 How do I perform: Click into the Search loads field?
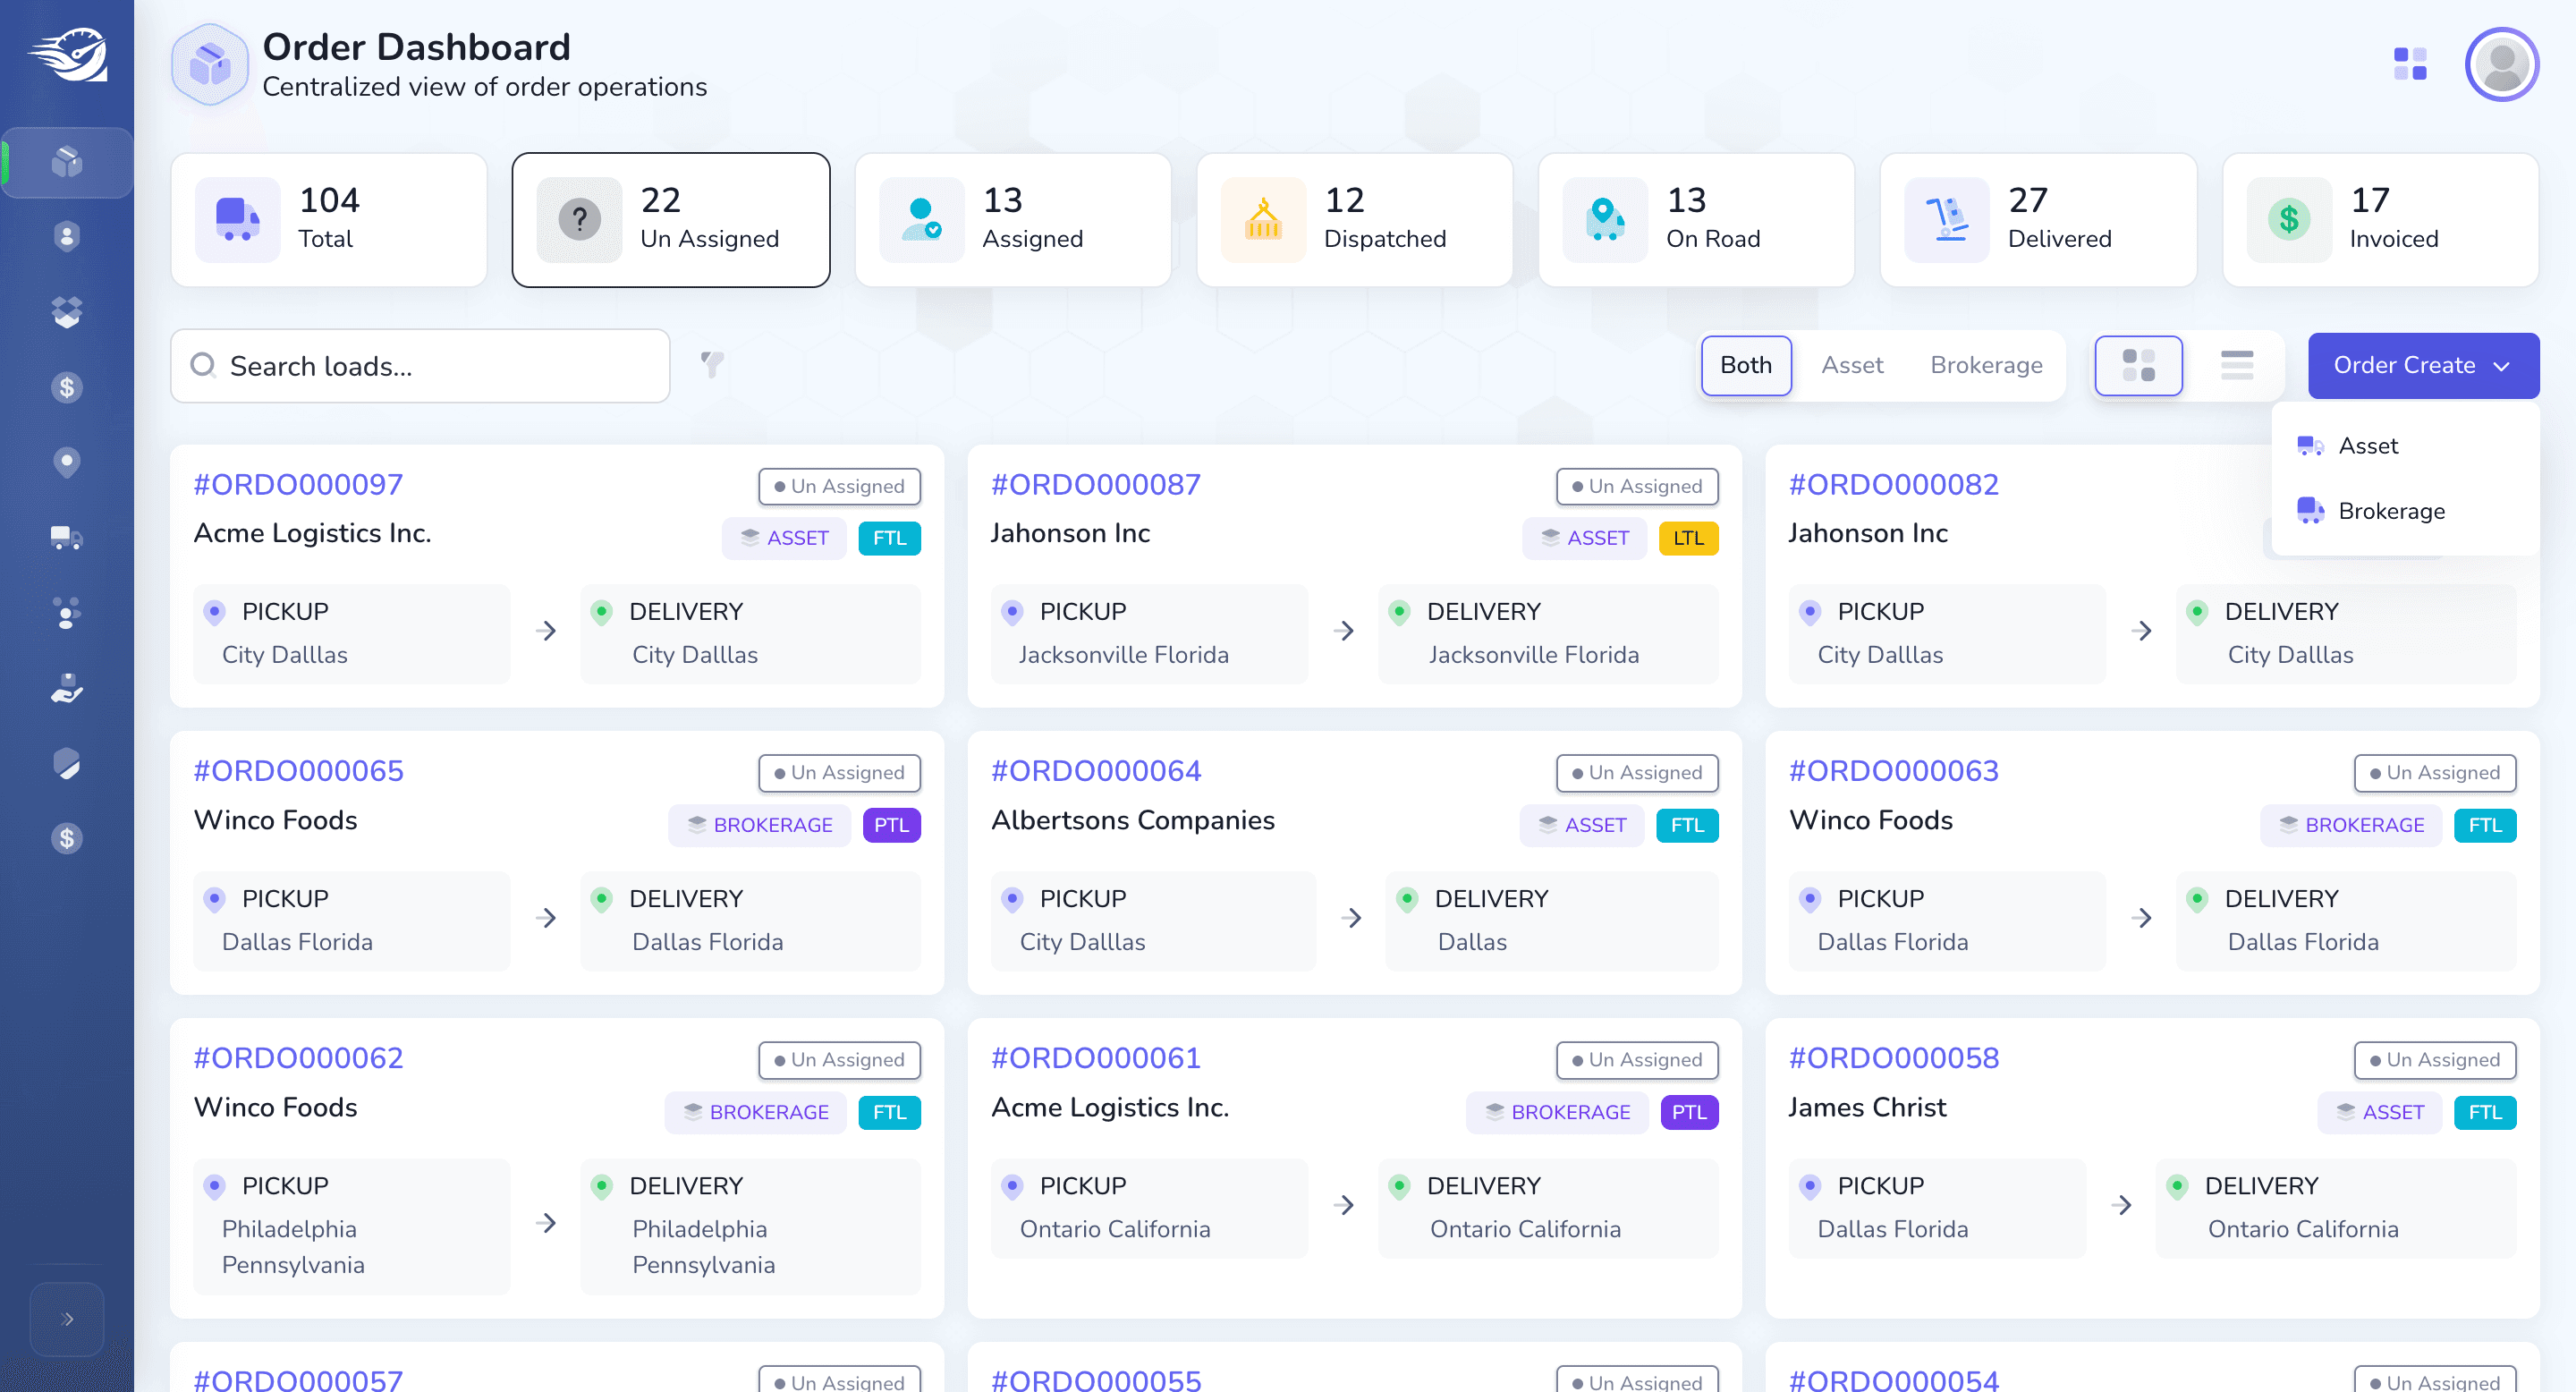420,366
